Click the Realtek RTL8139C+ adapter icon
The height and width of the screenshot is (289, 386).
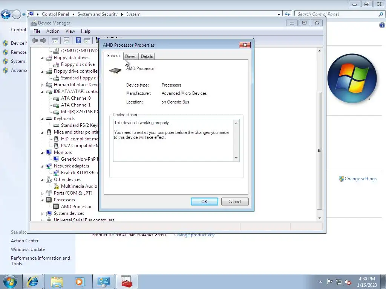(56, 172)
